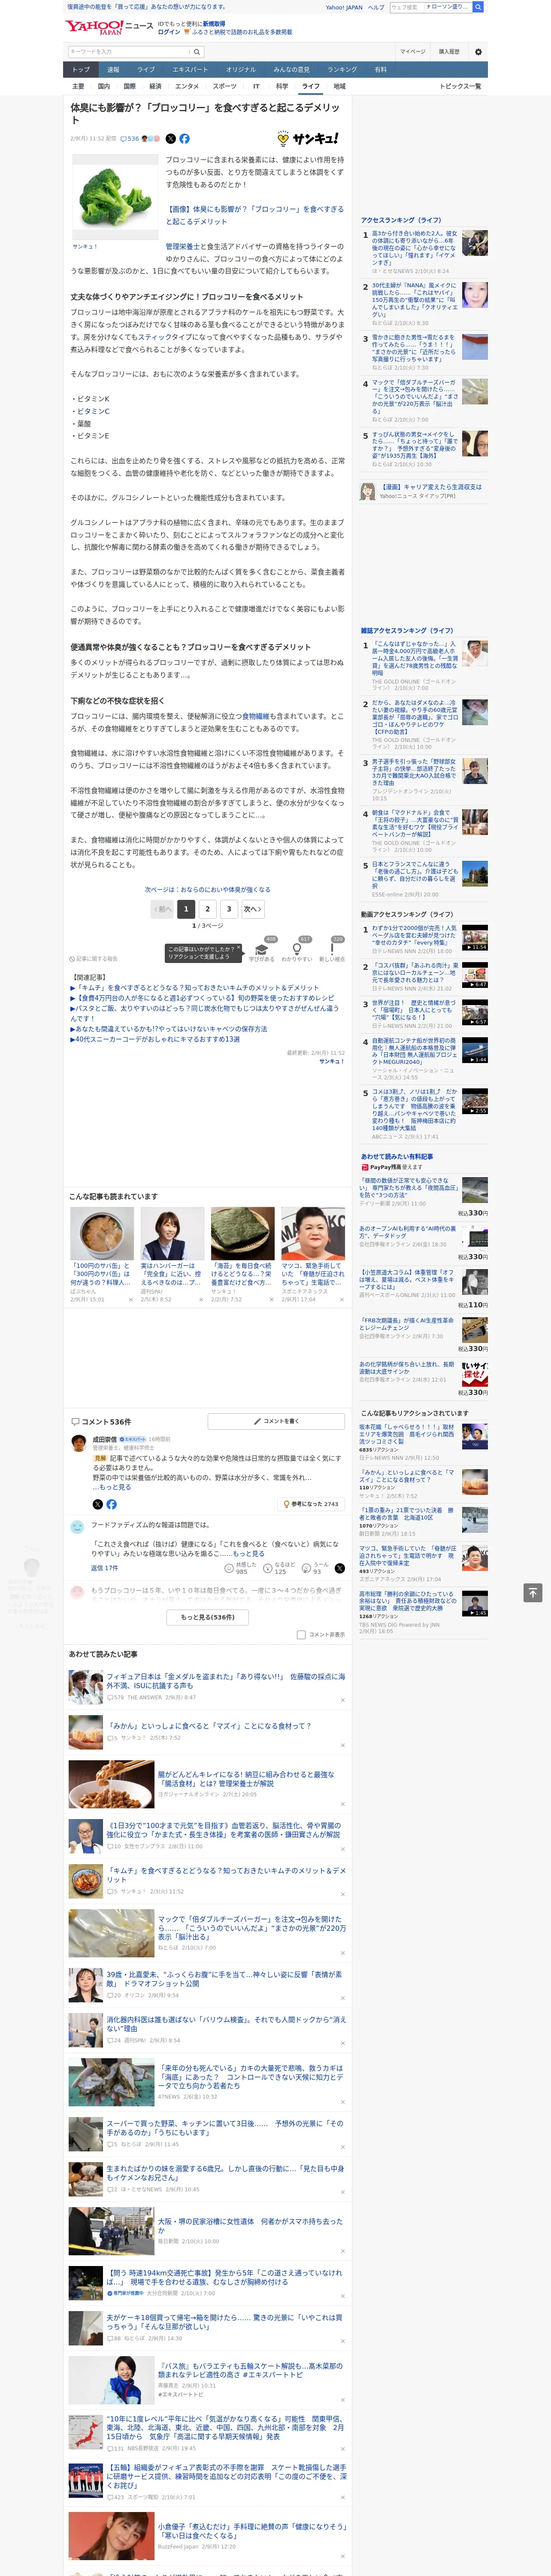Toggle the コメント非表示 checkbox
This screenshot has height=2576, width=551.
click(x=301, y=1635)
